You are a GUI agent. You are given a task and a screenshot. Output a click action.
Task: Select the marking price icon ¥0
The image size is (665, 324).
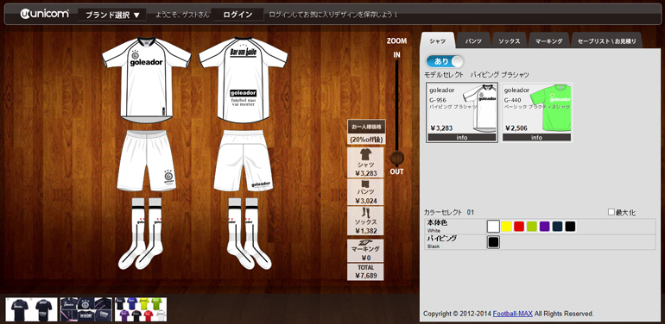[365, 251]
